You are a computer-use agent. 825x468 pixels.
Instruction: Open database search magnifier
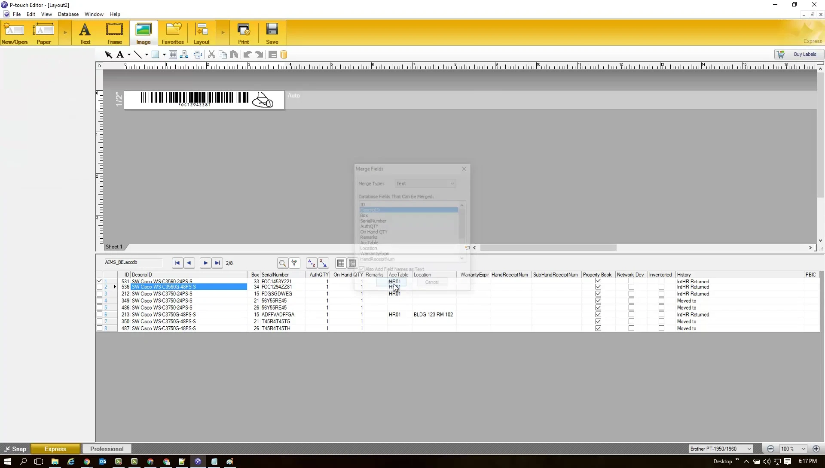coord(282,263)
